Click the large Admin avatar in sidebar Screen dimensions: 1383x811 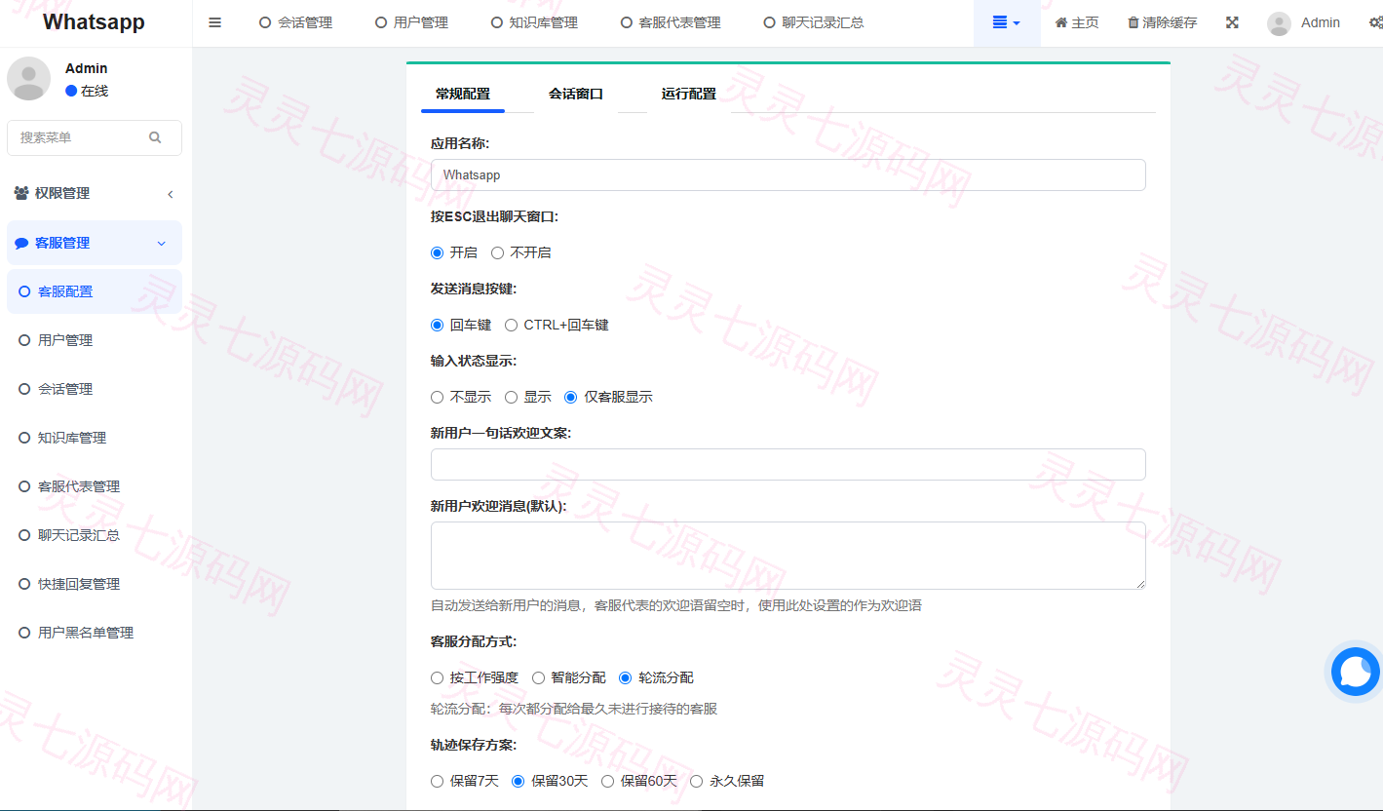[x=28, y=78]
